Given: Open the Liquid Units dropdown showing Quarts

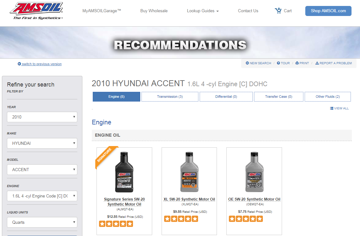Looking at the screenshot, I should click(x=42, y=222).
